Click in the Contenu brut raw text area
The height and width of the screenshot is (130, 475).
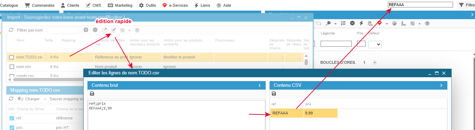point(176,115)
